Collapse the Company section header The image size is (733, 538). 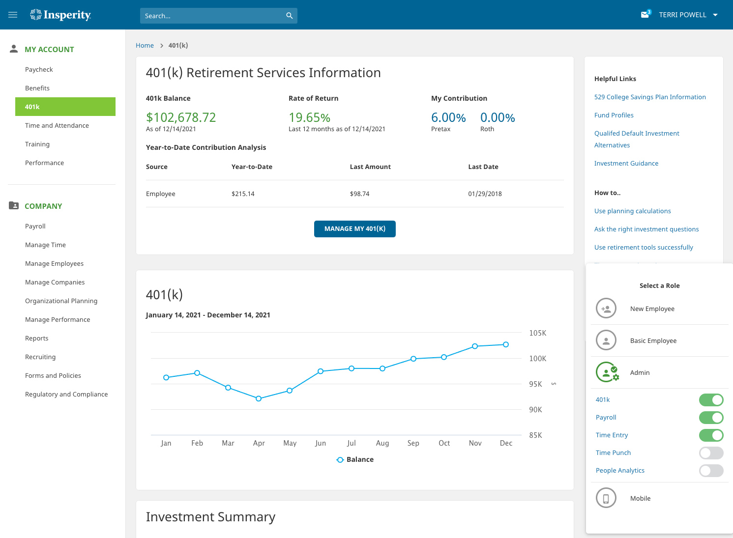tap(43, 206)
